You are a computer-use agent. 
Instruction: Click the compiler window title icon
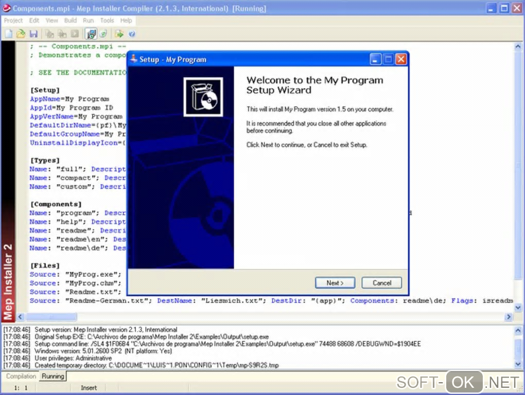(x=7, y=8)
